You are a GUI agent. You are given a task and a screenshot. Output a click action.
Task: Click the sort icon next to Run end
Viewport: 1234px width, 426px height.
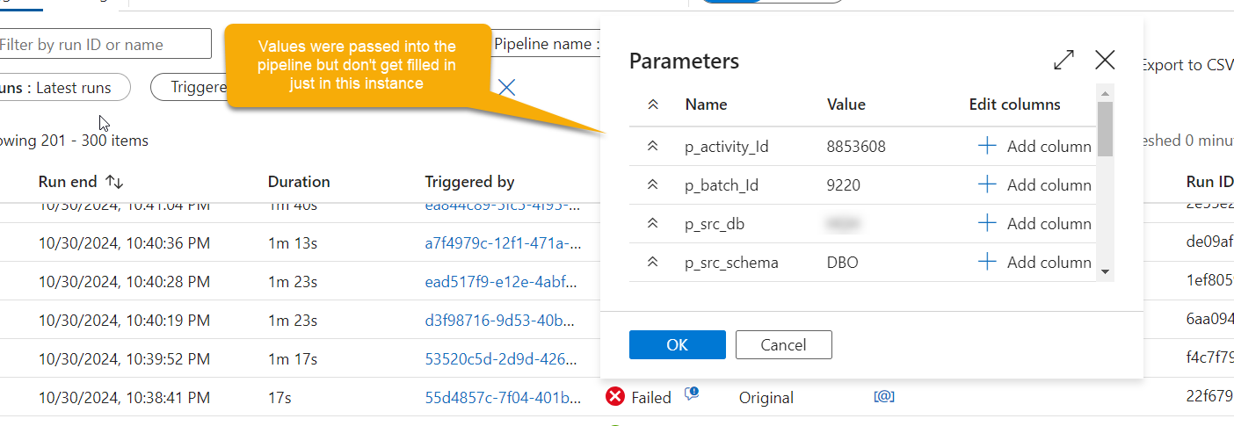coord(114,182)
